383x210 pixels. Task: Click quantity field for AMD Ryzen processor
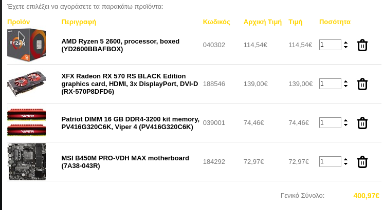(330, 45)
